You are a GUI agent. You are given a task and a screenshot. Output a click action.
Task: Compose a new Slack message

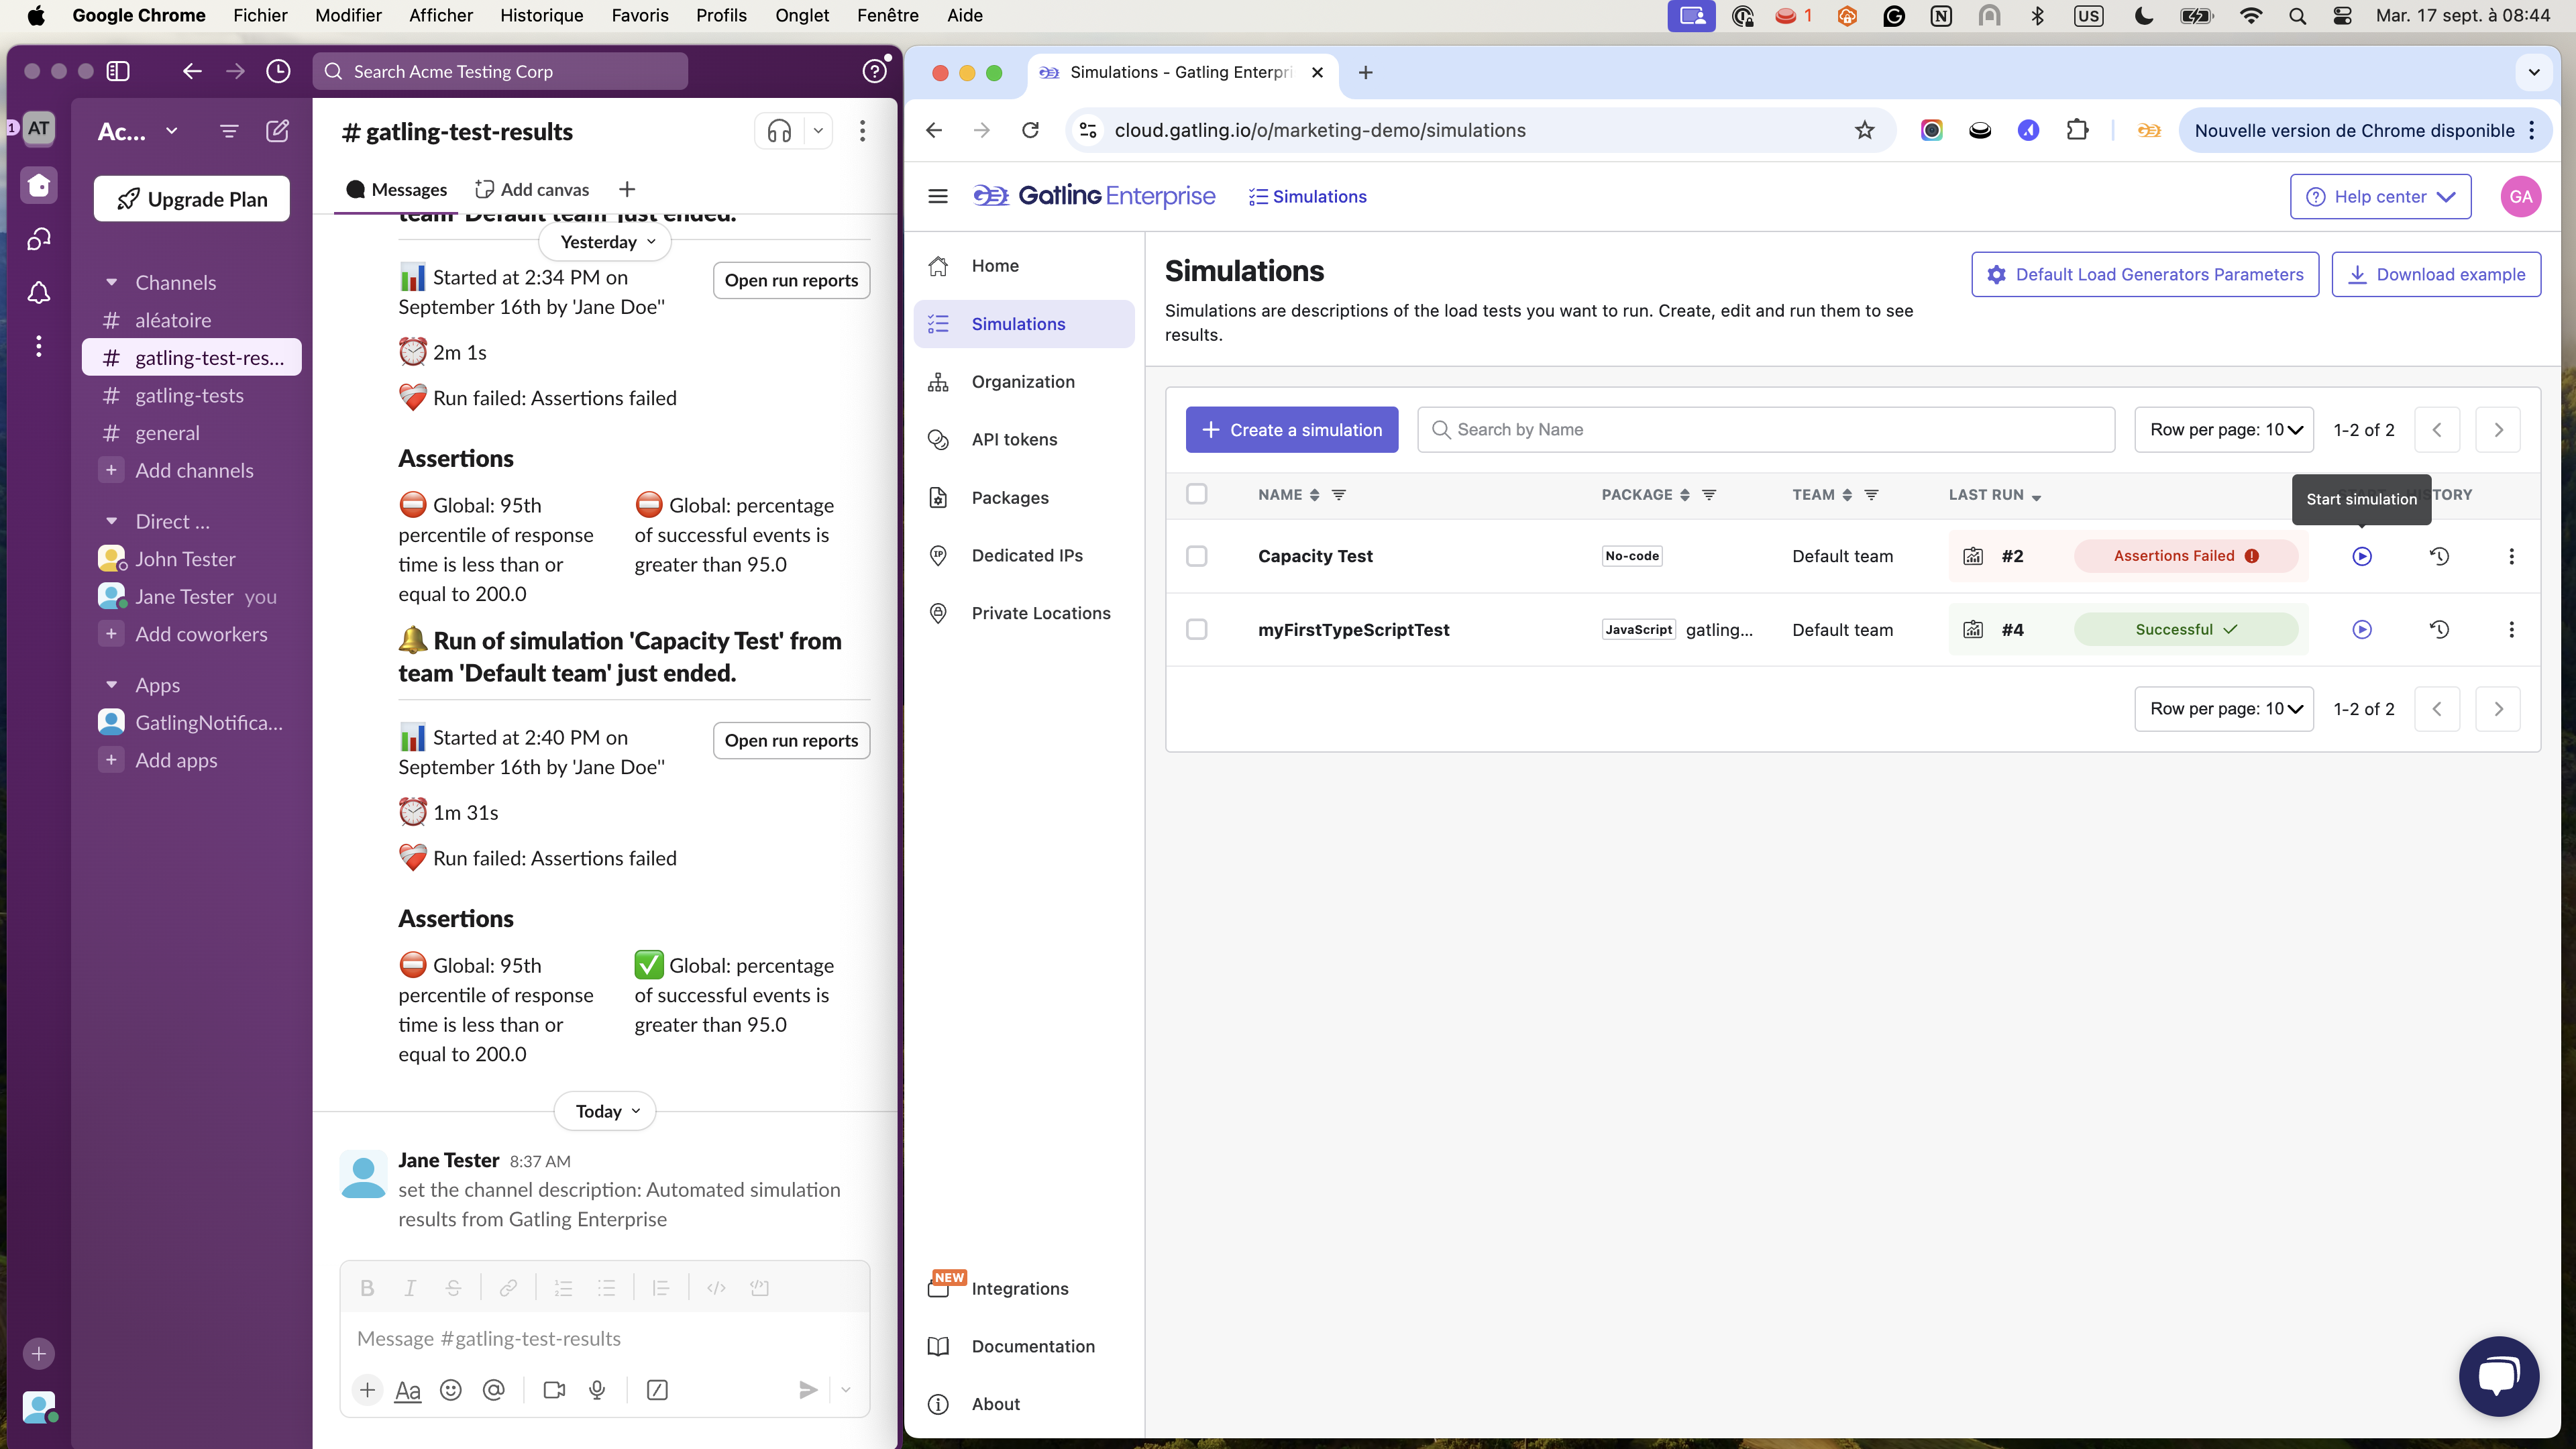277,131
